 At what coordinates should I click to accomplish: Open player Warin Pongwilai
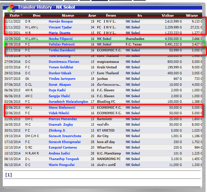coord(62,165)
